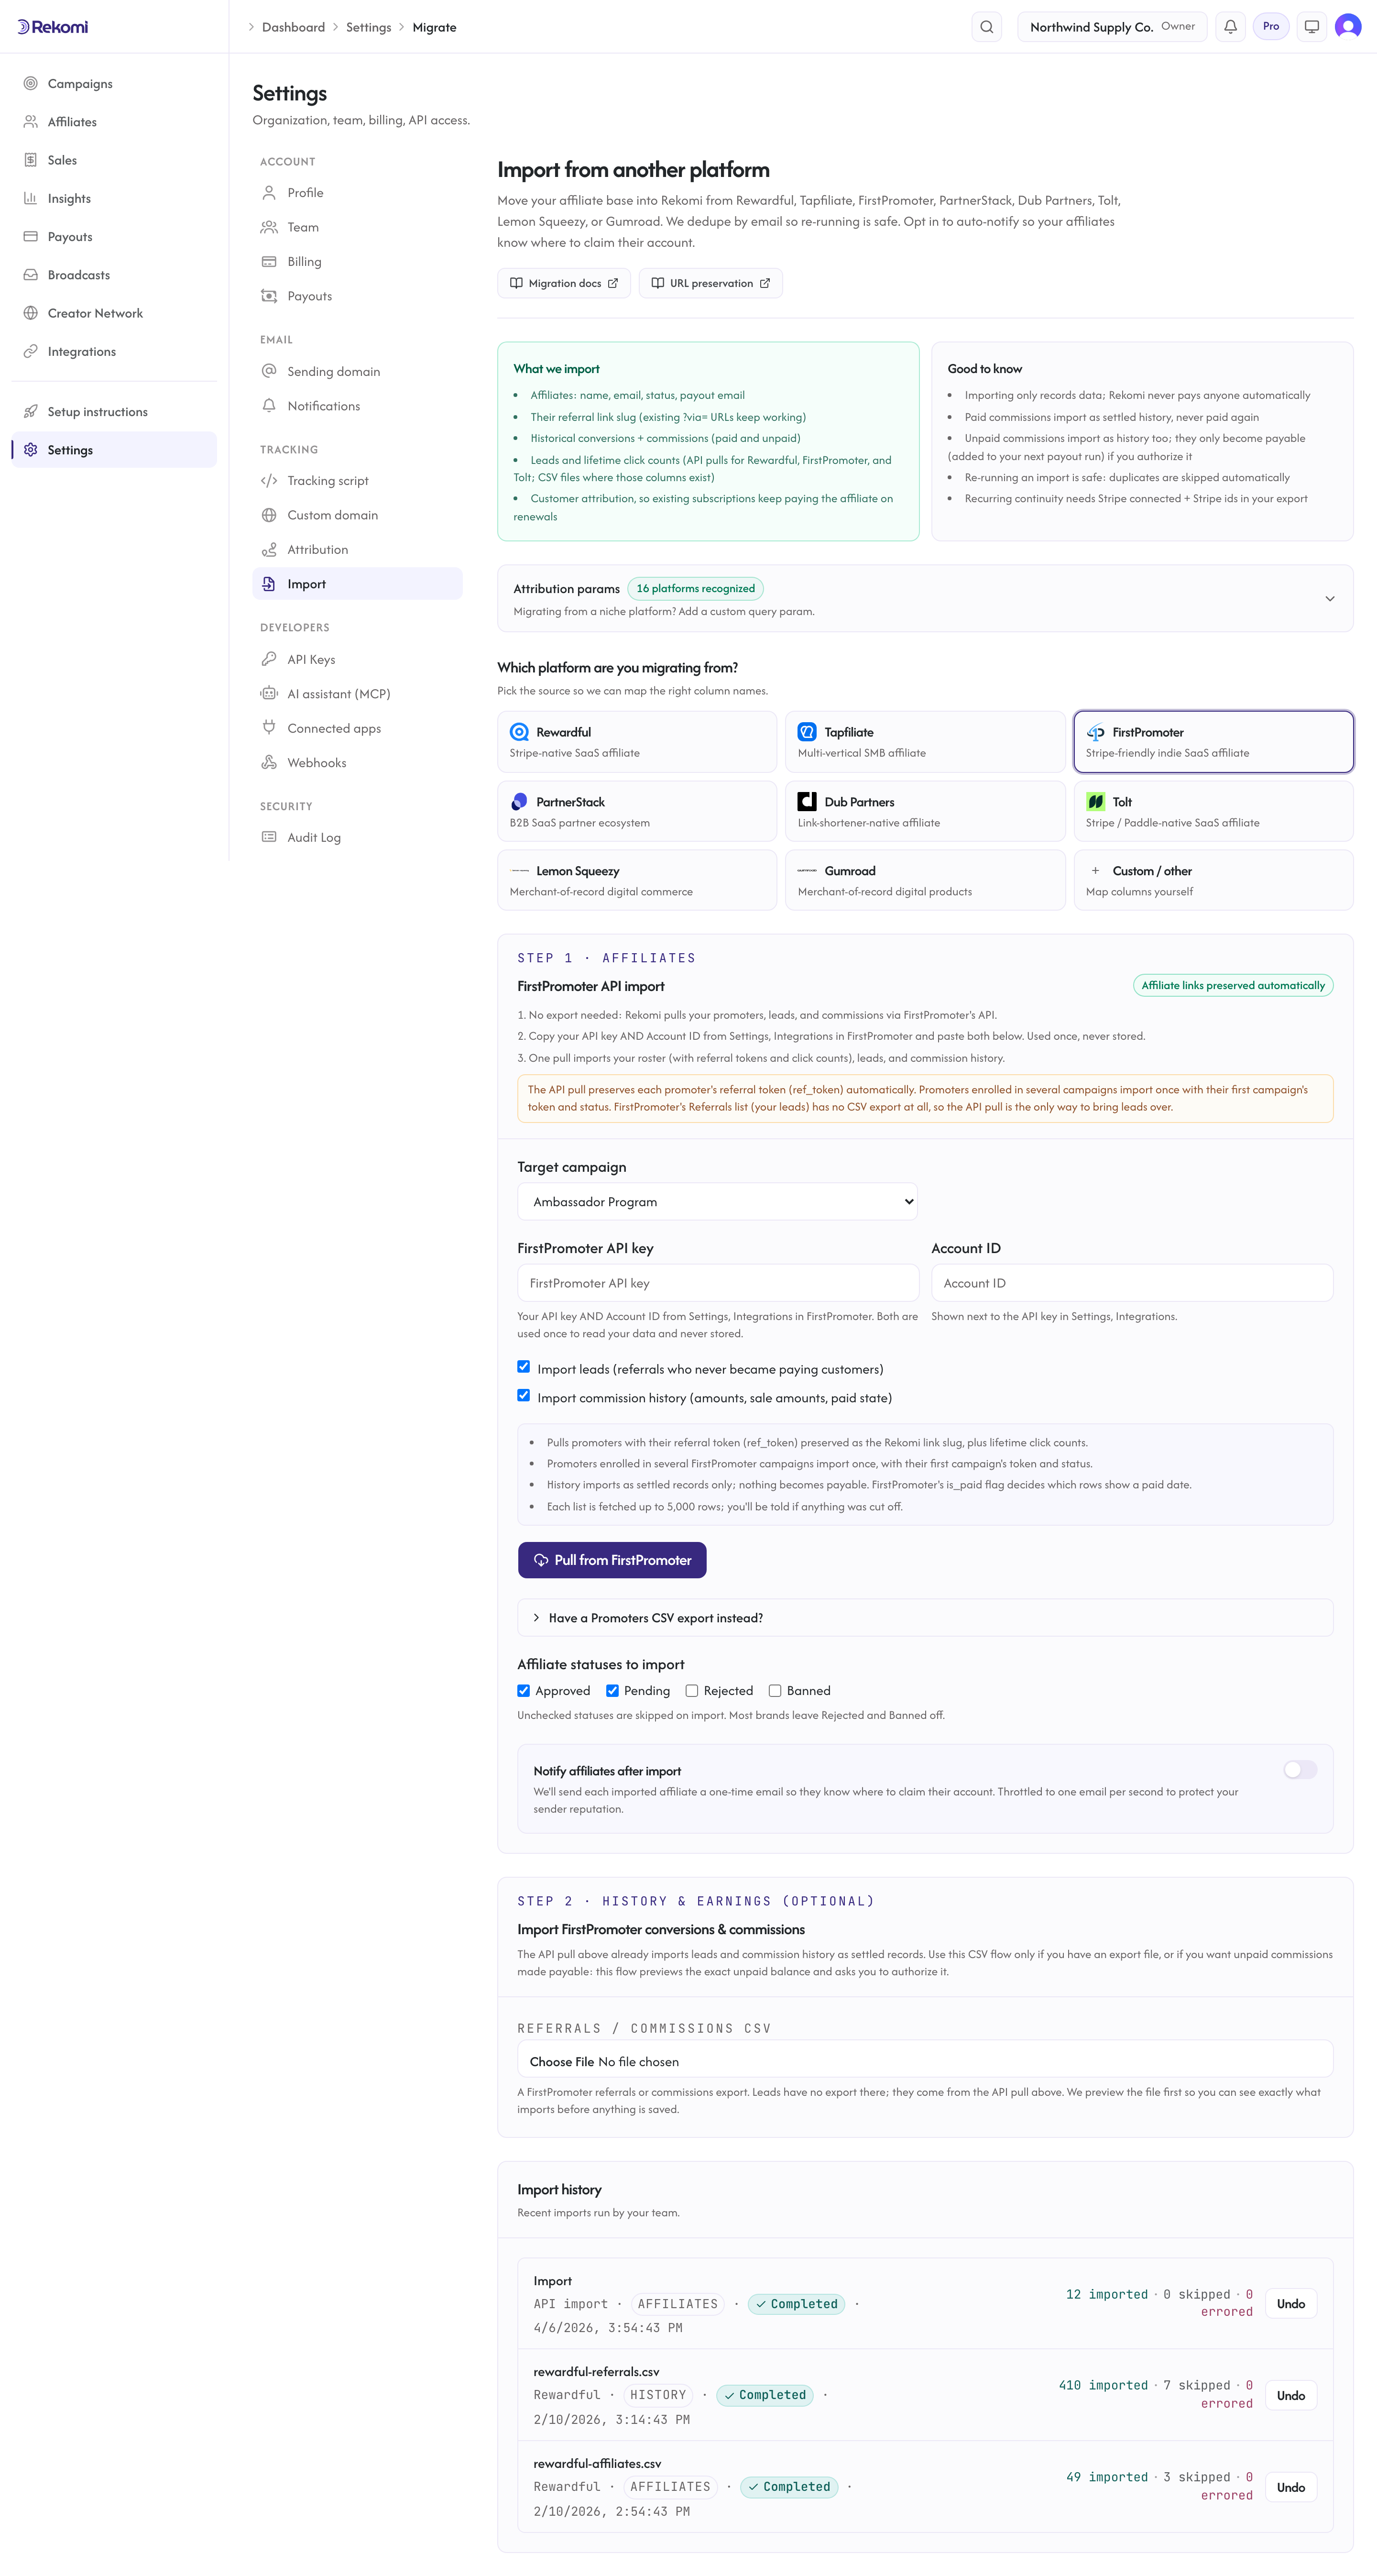Click Choose File for referrals CSV
The width and height of the screenshot is (1377, 2576).
pos(562,2062)
